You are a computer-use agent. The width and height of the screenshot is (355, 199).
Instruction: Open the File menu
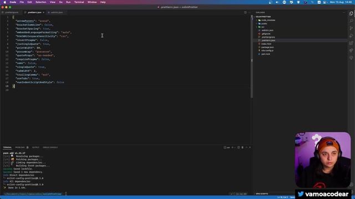coord(22,2)
